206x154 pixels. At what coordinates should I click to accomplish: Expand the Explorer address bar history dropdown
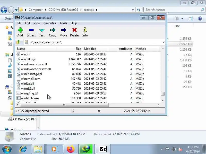[133, 10]
